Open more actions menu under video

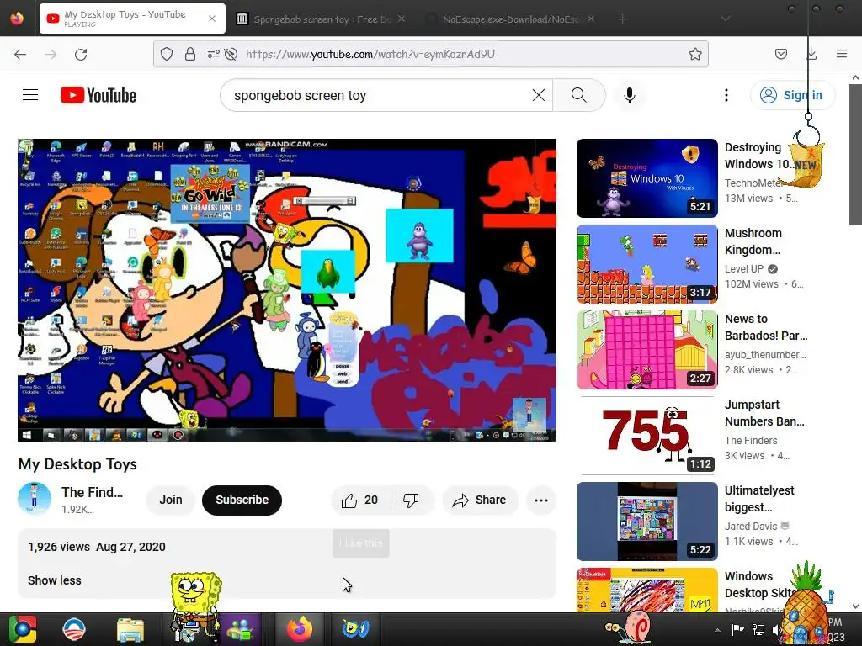coord(541,500)
